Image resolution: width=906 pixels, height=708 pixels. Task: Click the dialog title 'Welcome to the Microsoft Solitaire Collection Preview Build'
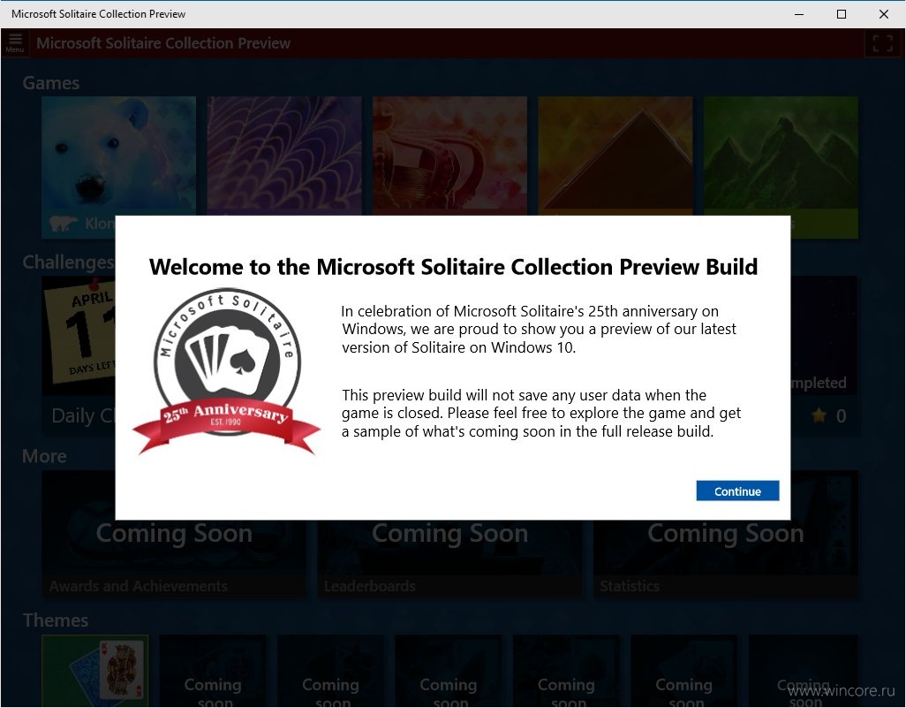coord(453,267)
